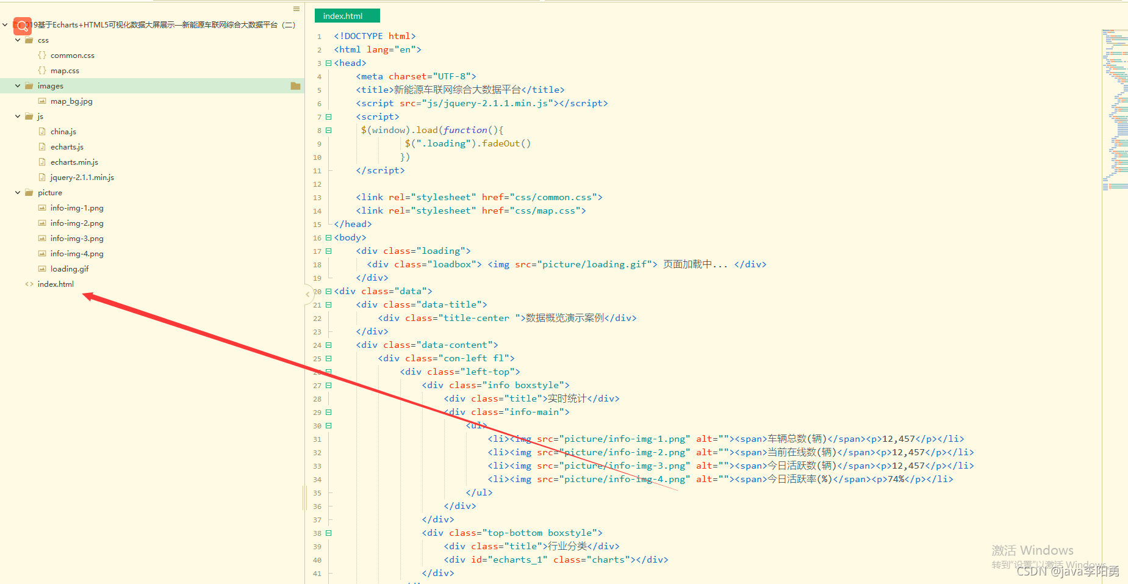Collapse the js folder chevron
The image size is (1128, 584).
pos(18,117)
